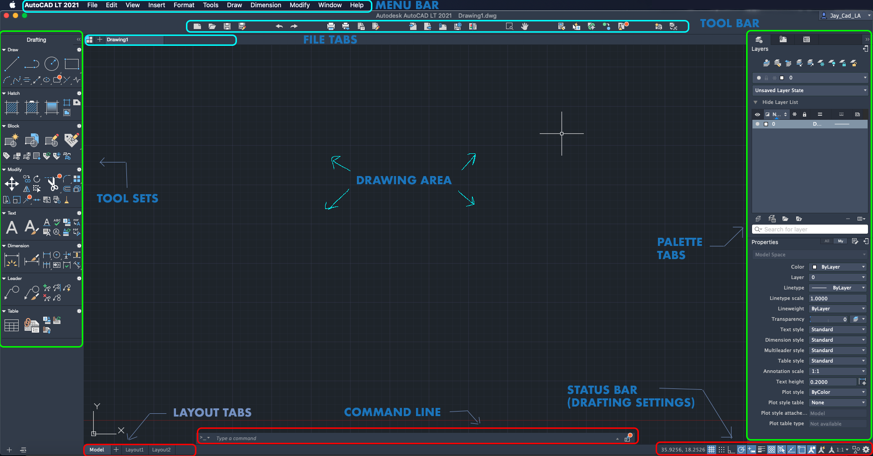Screen dimensions: 873x456
Task: Open the Dimension menu
Action: click(266, 5)
